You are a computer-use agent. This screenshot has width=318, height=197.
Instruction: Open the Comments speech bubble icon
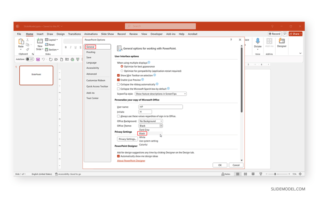[x=285, y=34]
